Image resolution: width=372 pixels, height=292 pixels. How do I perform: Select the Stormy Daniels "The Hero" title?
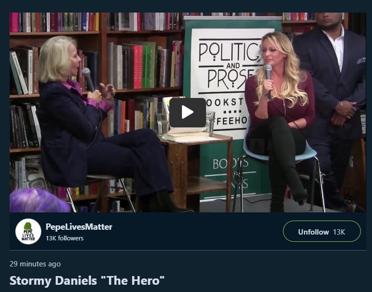point(87,280)
